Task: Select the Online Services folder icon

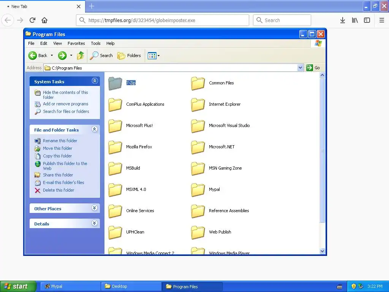Action: click(x=115, y=211)
